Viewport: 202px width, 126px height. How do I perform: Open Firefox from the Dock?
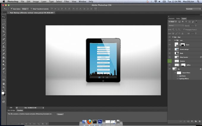click(90, 122)
